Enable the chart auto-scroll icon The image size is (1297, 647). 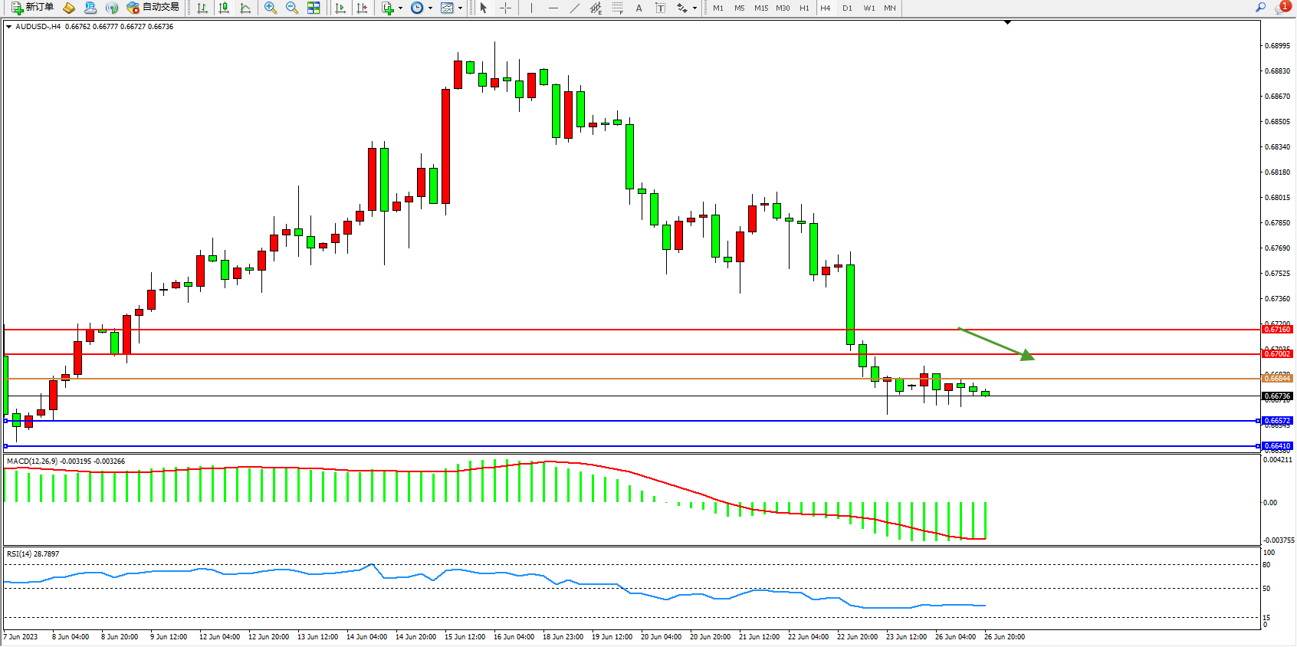340,8
